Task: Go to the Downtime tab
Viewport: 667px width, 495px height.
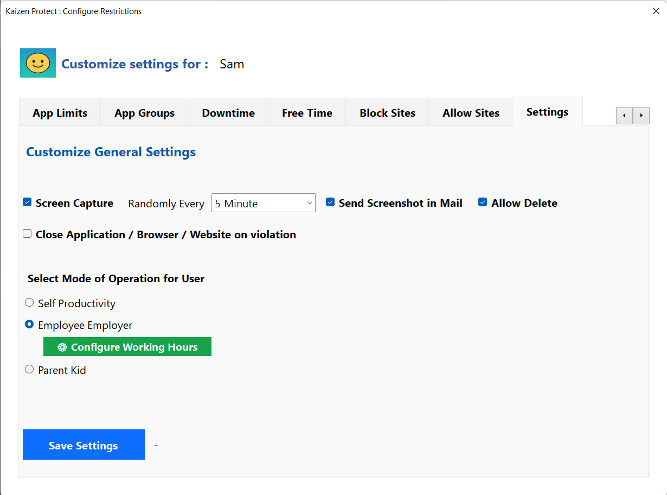Action: click(228, 113)
